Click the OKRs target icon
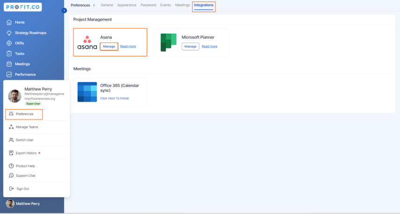Screen dimensions: 400x214 [x=9, y=43]
